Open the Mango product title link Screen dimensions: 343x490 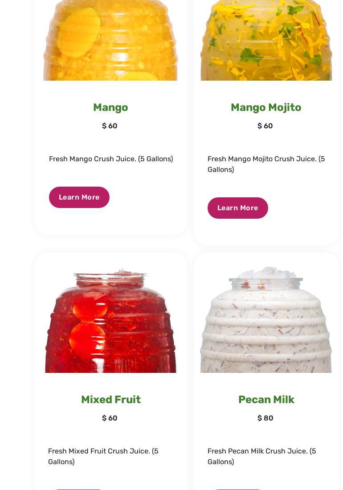(x=110, y=107)
